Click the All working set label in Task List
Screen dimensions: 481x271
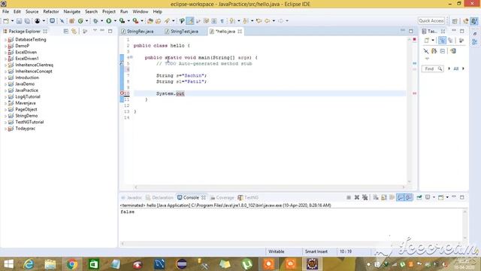tap(456, 69)
